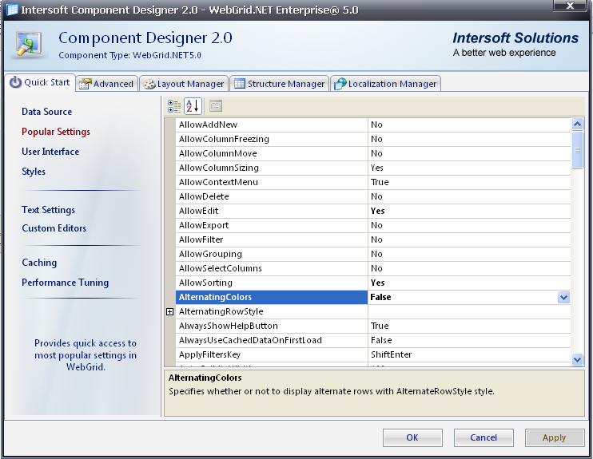Open the Text Settings link
Viewport: 593px width, 459px height.
click(x=49, y=210)
